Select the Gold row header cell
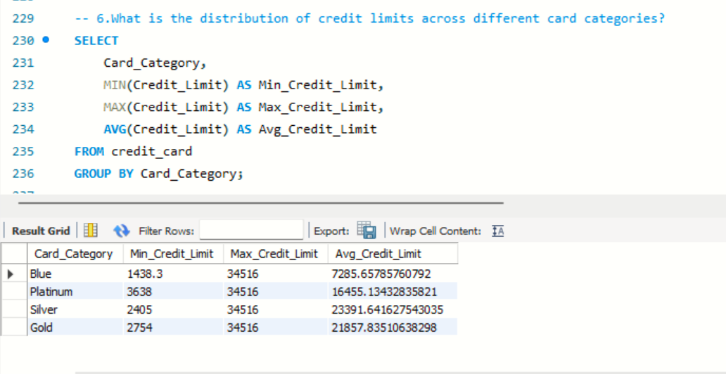 14,328
